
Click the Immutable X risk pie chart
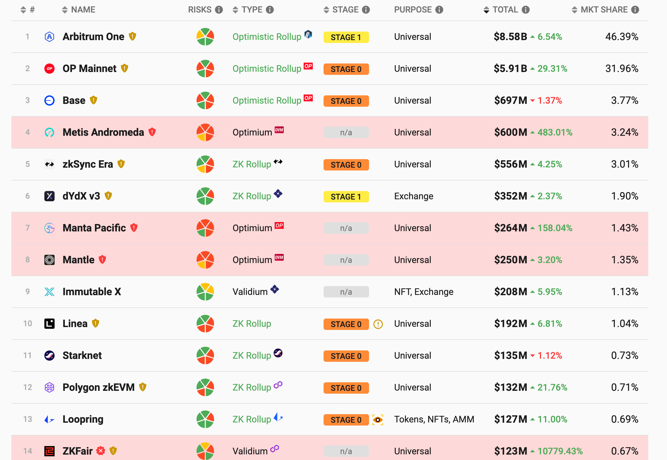click(205, 292)
